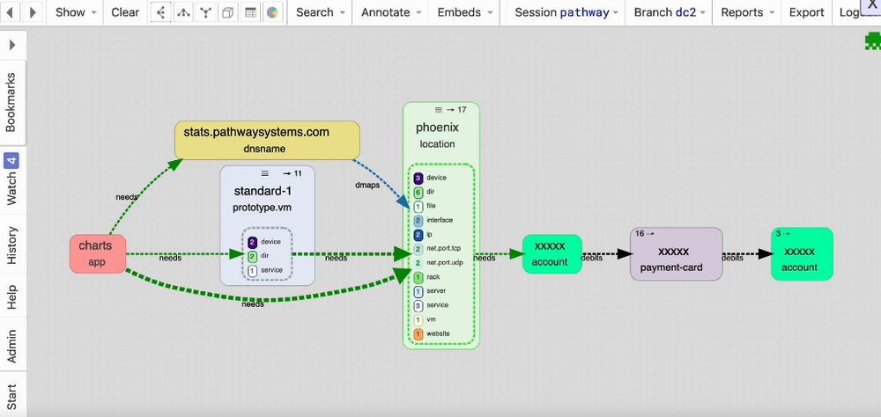
Task: Select the force-directed graph layout icon
Action: pos(205,12)
